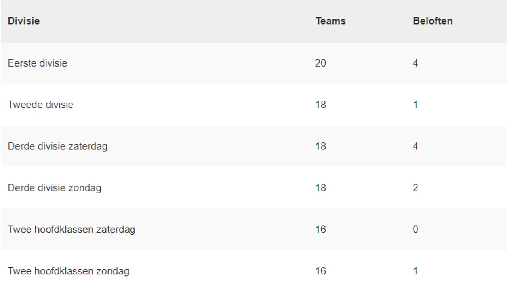Click Teams count for Twee hoofdklassen zaterdag
This screenshot has width=507, height=285.
pos(320,230)
